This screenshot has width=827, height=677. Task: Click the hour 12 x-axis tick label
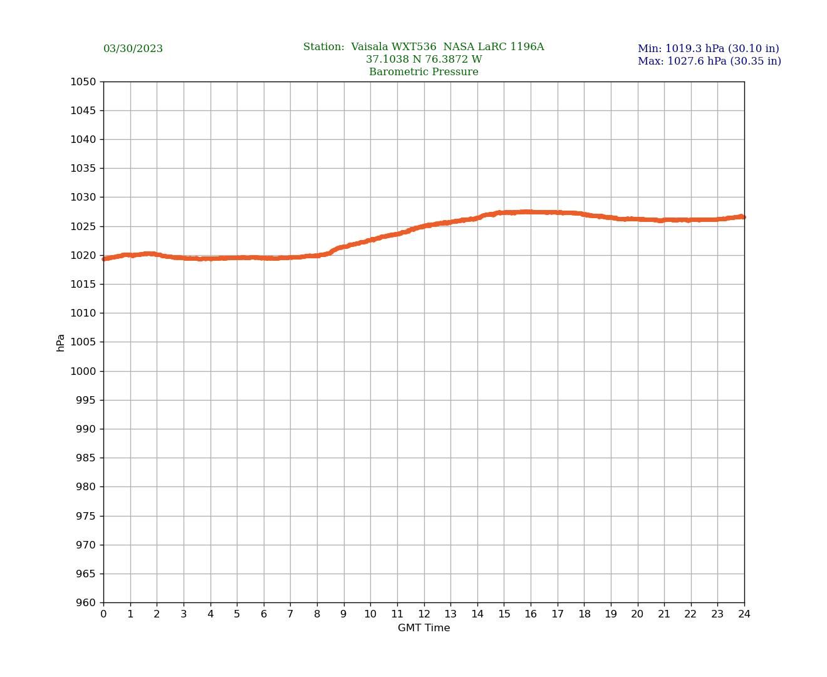click(424, 614)
